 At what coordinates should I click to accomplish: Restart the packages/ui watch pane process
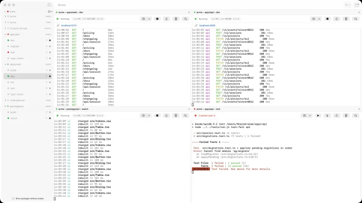pos(167,116)
